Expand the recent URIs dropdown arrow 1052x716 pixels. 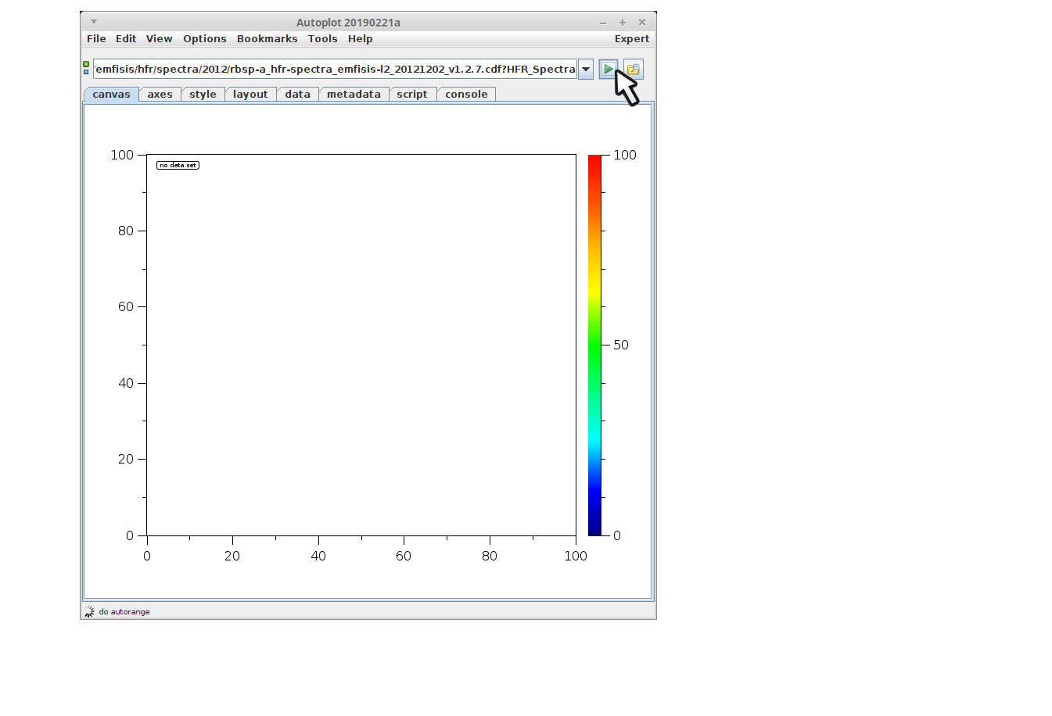(586, 70)
